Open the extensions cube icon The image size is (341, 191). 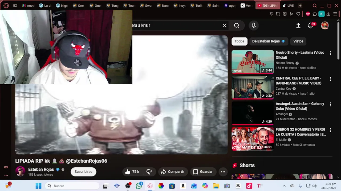click(315, 14)
